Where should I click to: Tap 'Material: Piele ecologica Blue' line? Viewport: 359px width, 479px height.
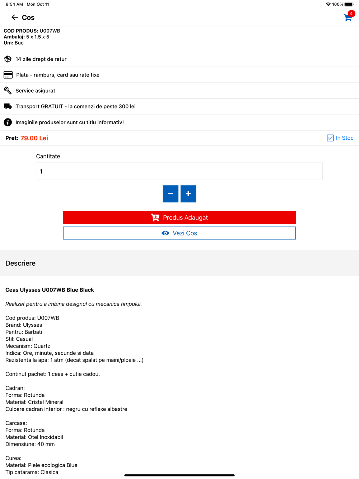[41, 465]
